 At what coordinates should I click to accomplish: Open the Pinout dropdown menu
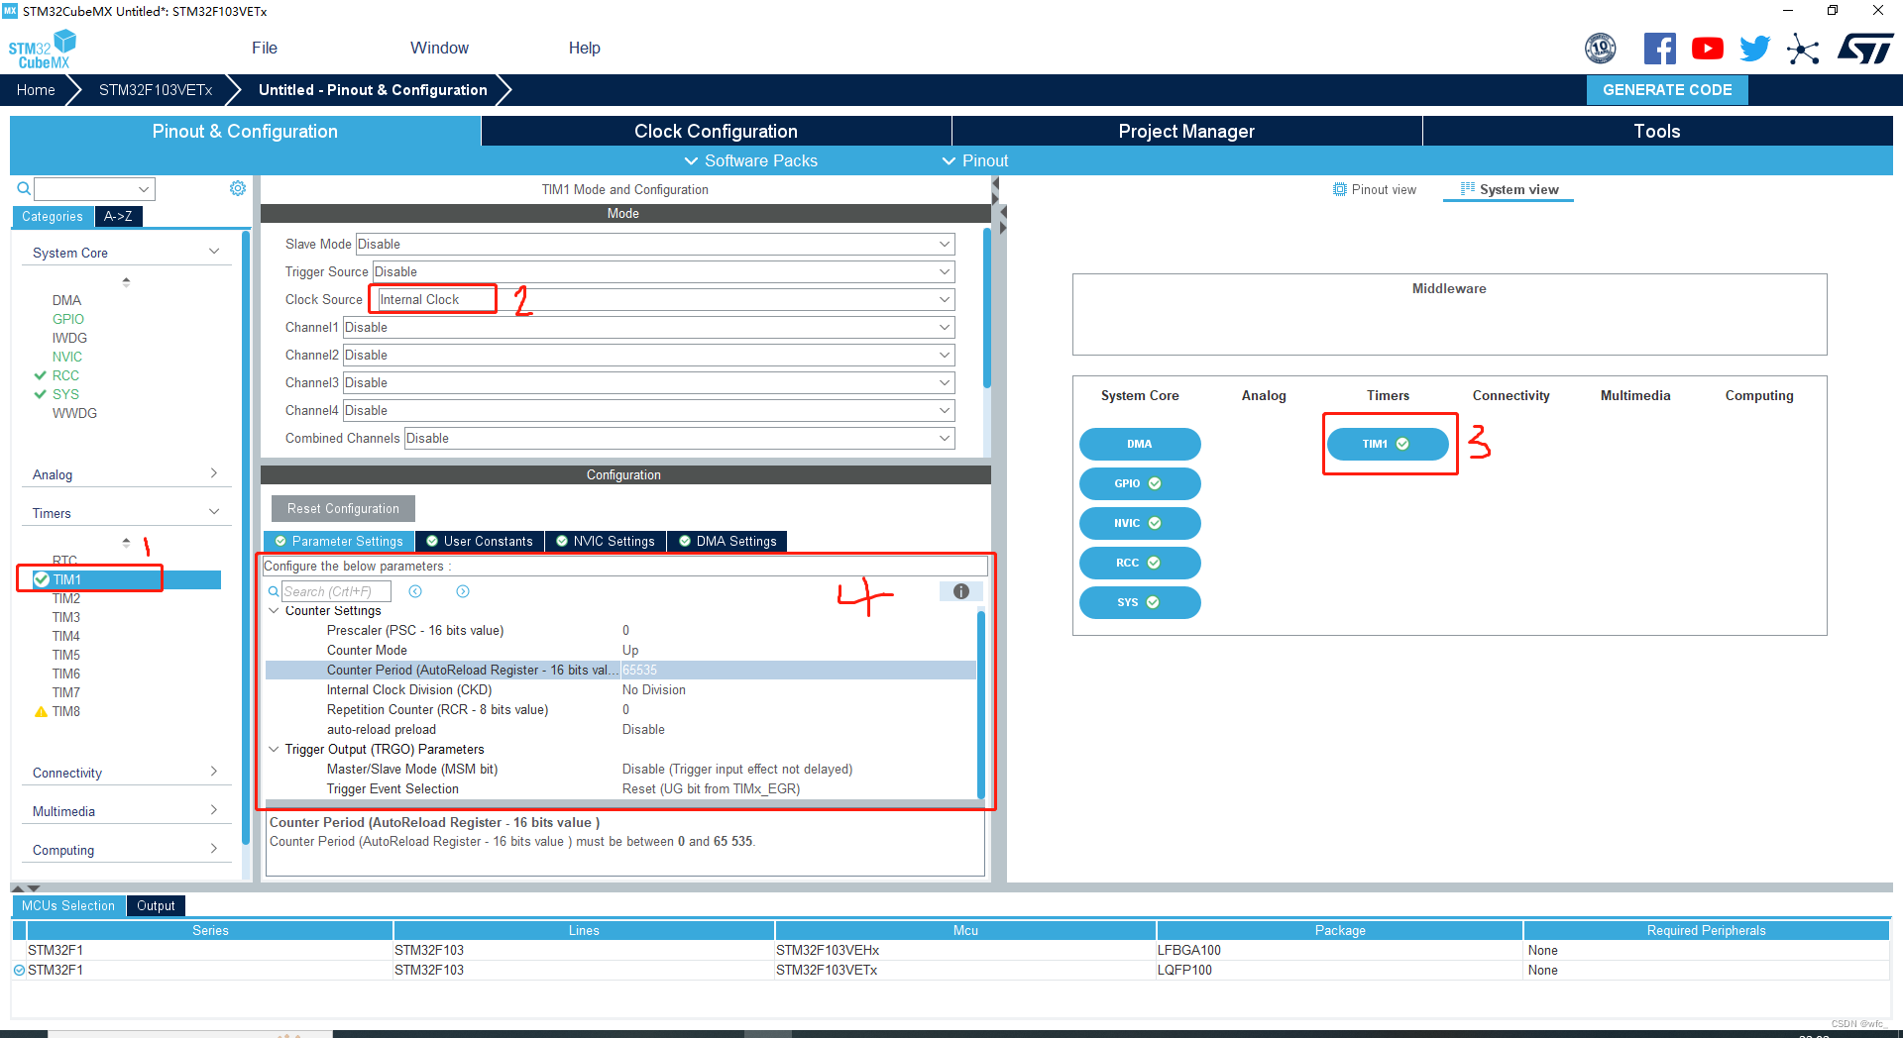pos(974,160)
